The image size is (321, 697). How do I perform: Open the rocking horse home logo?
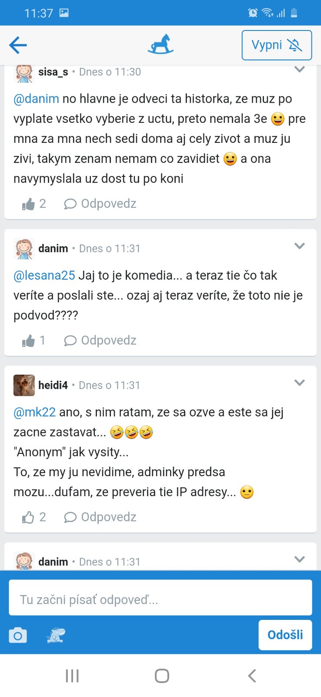point(160,44)
